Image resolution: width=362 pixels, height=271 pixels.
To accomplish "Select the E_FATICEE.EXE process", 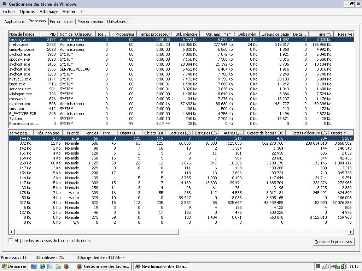I will [181, 114].
